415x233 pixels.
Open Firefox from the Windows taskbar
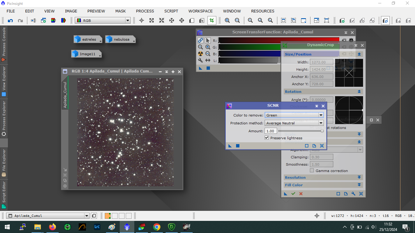point(53,227)
